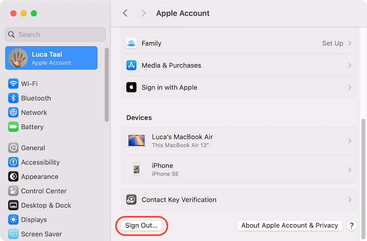Click the search magnifier icon

click(x=11, y=35)
